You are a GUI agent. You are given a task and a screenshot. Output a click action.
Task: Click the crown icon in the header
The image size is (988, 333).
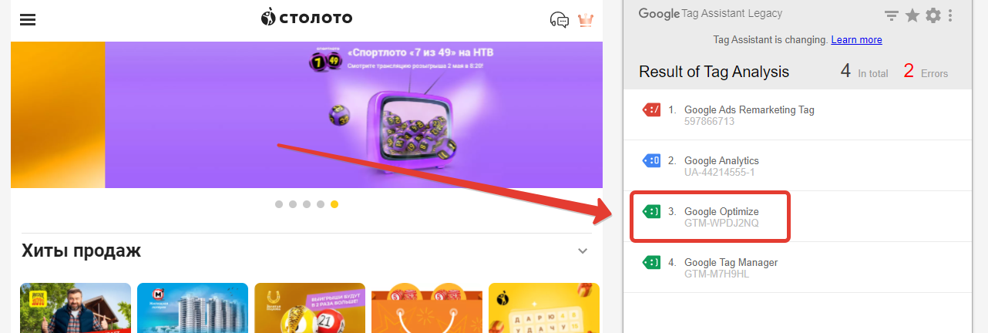pos(586,20)
